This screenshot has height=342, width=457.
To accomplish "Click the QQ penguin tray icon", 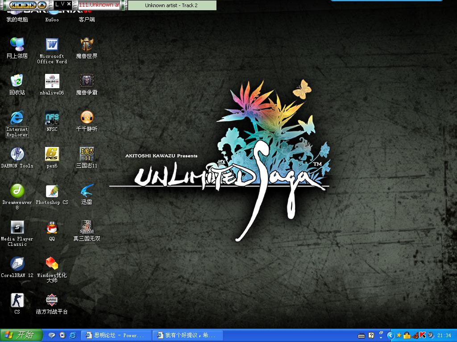I will [x=407, y=336].
